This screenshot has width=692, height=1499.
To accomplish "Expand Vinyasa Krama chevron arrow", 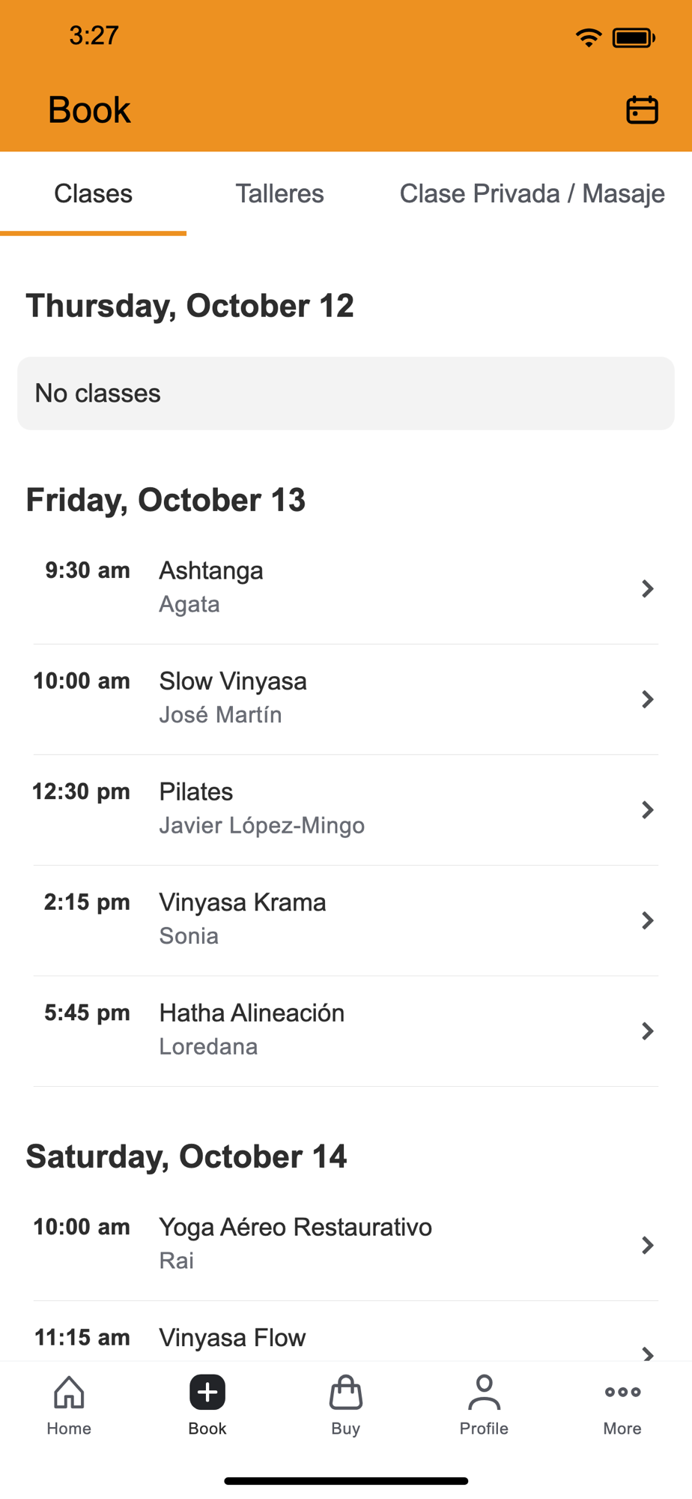I will (648, 920).
